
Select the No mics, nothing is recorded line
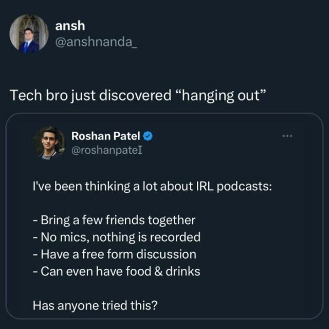[x=117, y=237]
